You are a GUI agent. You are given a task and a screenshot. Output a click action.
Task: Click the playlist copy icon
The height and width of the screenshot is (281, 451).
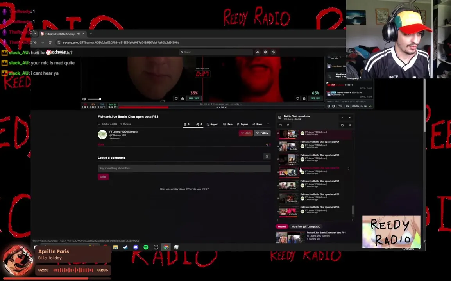(342, 125)
